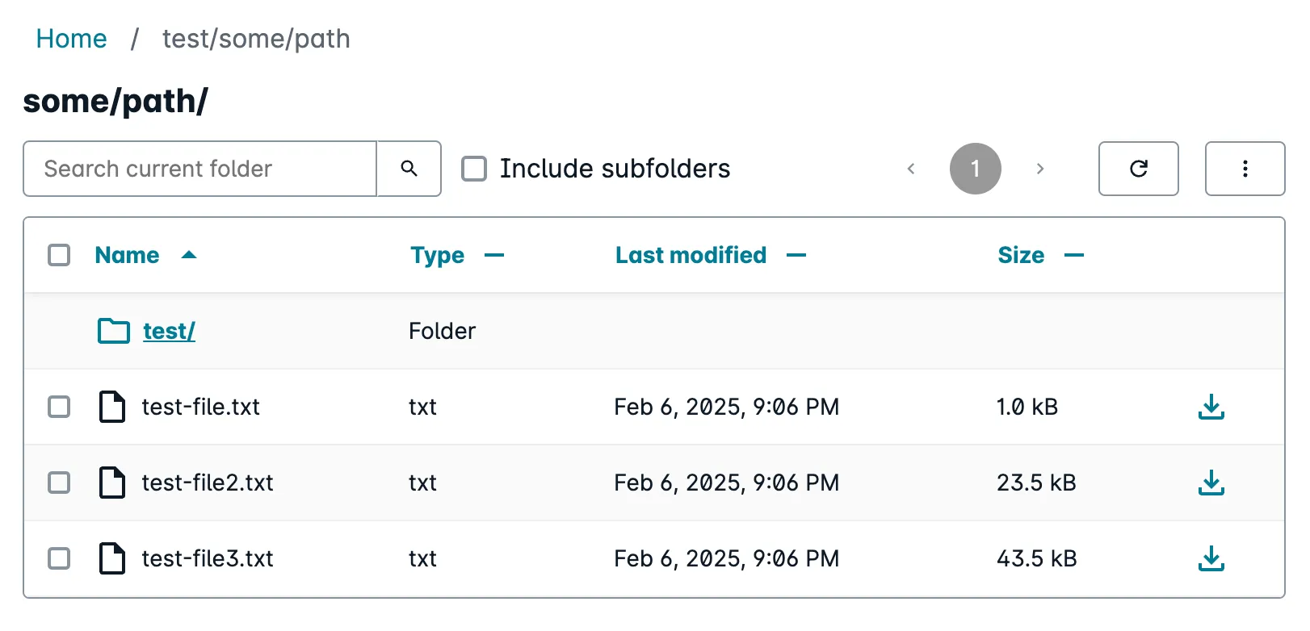
Task: Enable Include subfolders checkbox
Action: point(474,169)
